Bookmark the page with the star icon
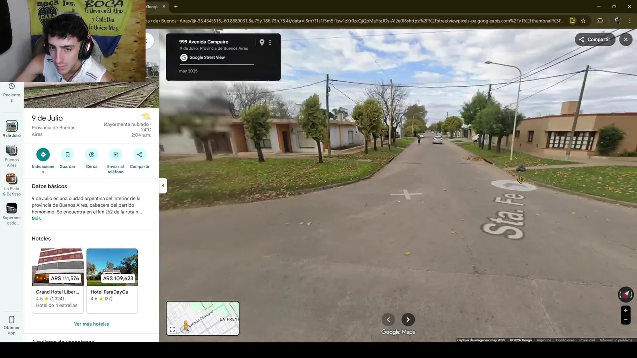This screenshot has width=637, height=358. click(x=583, y=21)
